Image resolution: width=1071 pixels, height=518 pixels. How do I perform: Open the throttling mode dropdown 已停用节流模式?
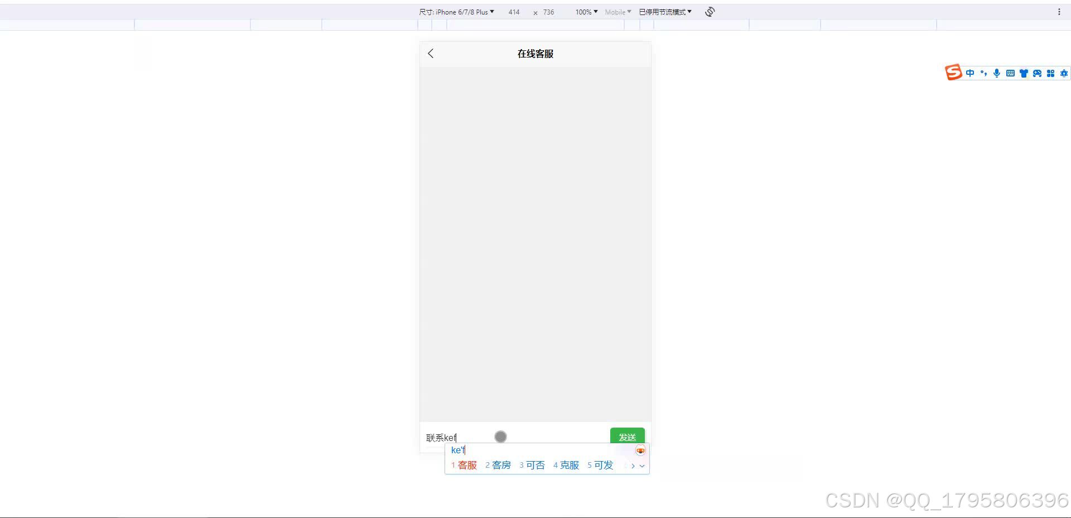[x=665, y=12]
